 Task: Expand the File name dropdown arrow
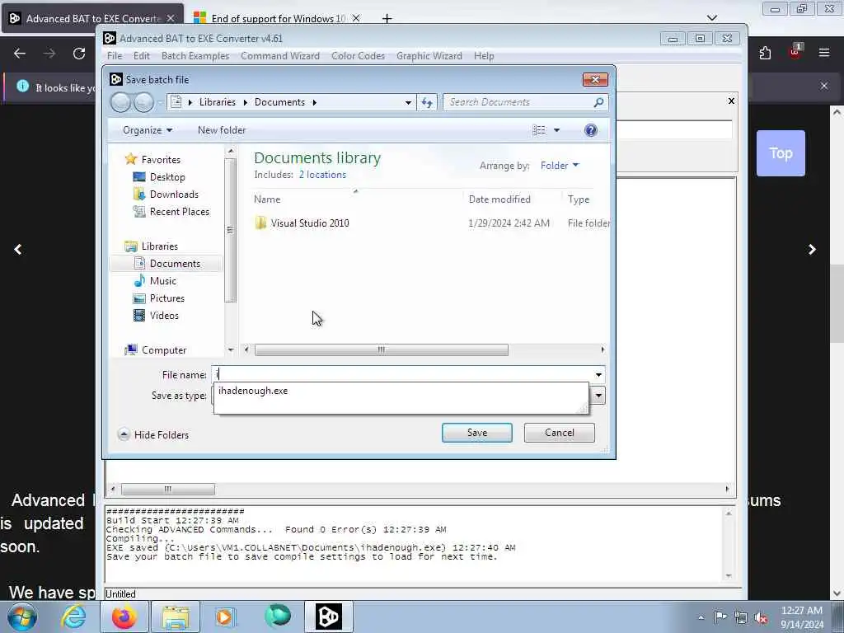click(598, 375)
